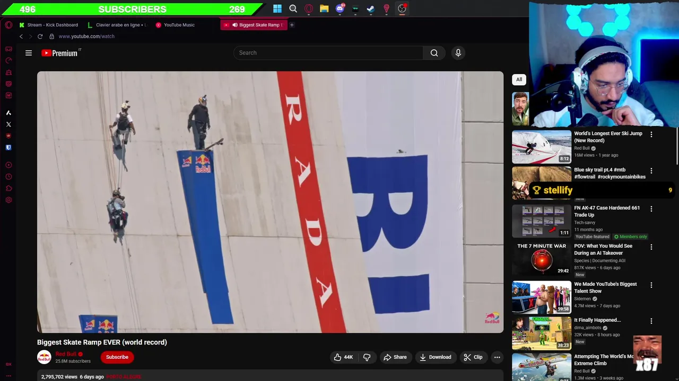Mute tab via speaker icon on Biggest Skate Ramp tab

tap(234, 25)
